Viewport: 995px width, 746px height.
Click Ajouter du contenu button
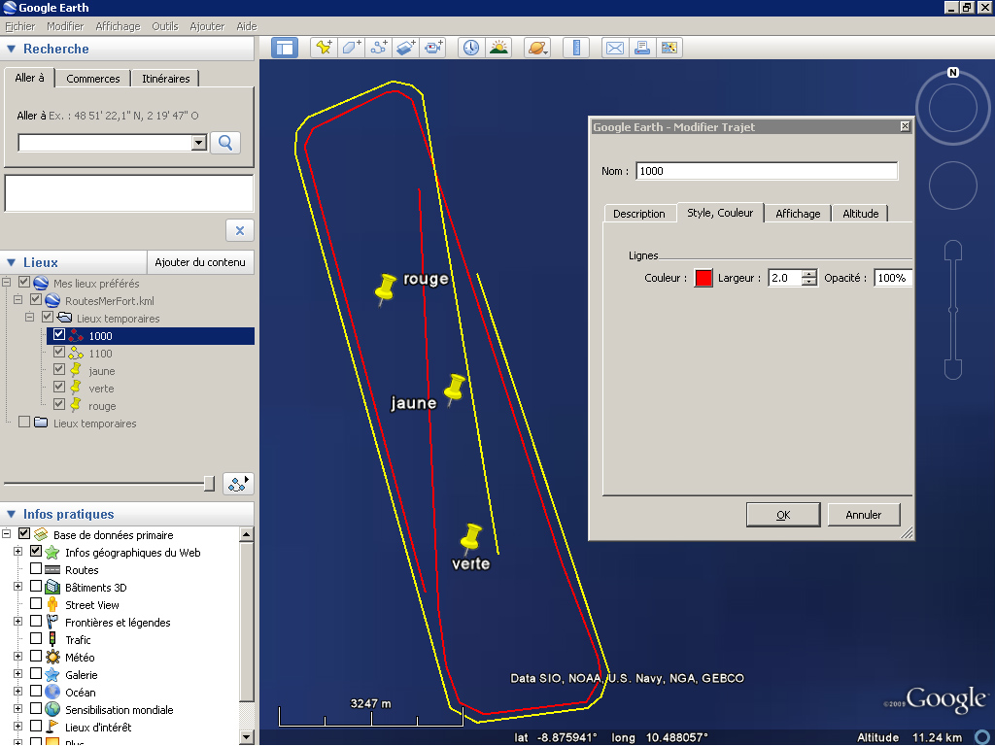tap(200, 262)
